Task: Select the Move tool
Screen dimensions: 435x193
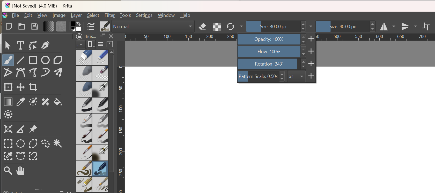Action: pos(20,87)
